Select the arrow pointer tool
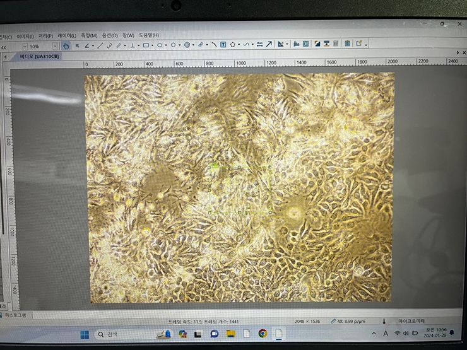Screen dimensions: 467x350 [x=77, y=45]
